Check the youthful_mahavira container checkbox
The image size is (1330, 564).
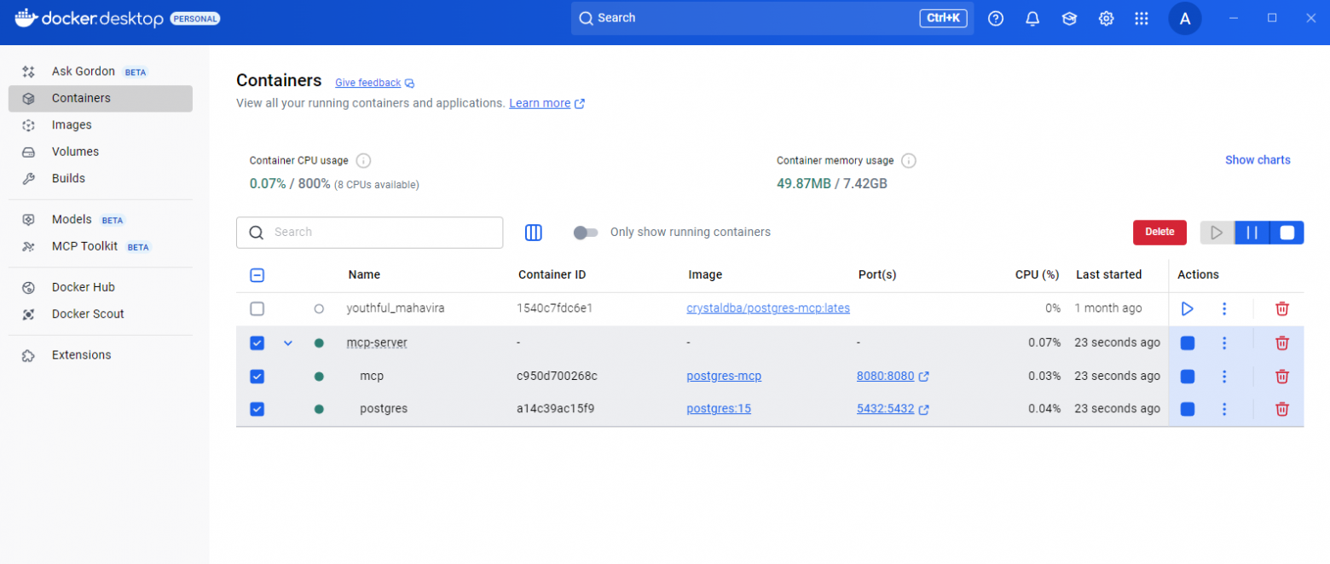click(x=257, y=309)
